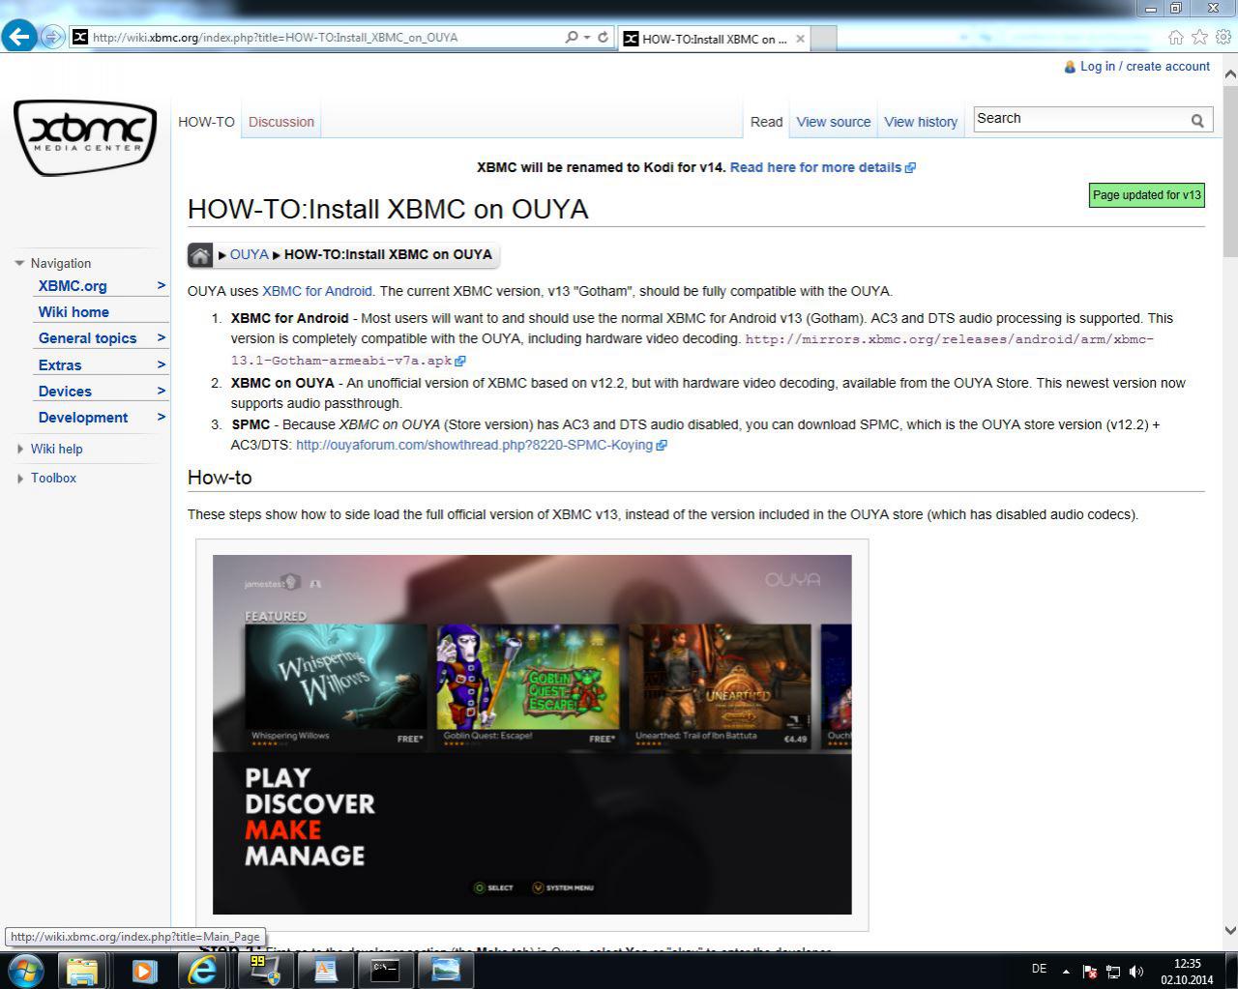
Task: Show hidden system tray icons
Action: point(1066,972)
